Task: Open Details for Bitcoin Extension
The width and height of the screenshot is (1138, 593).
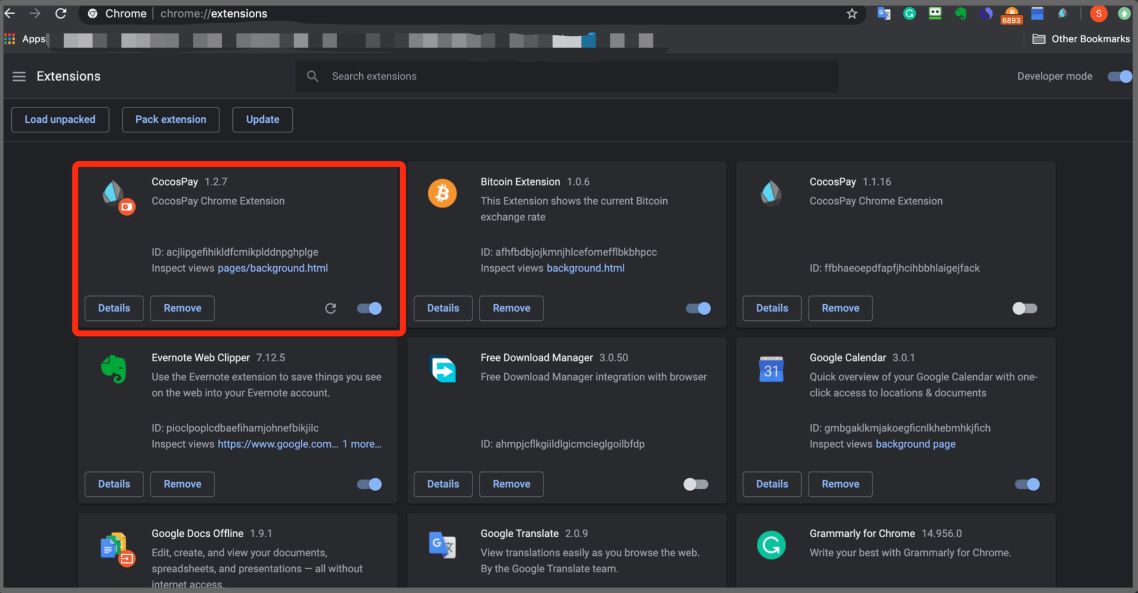Action: pyautogui.click(x=443, y=308)
